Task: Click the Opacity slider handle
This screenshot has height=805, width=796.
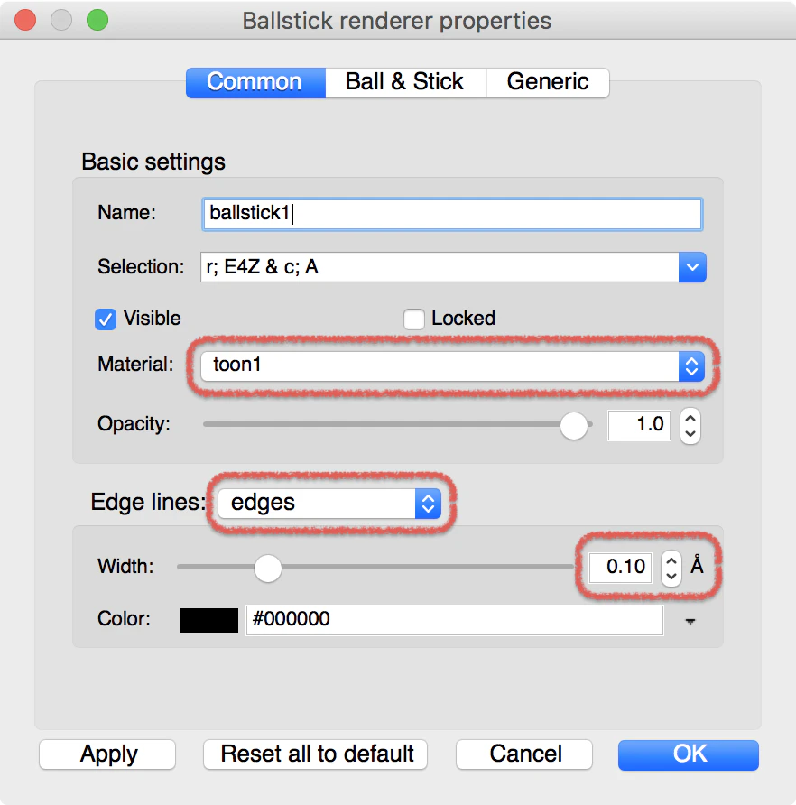Action: pos(573,425)
